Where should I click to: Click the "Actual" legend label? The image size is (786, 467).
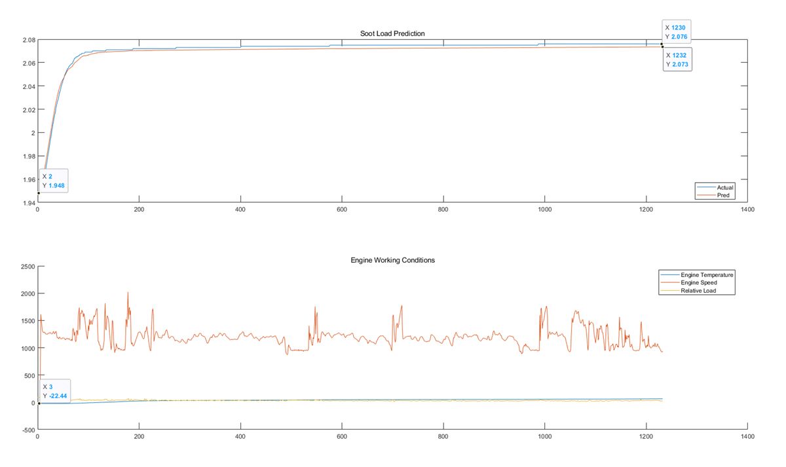[724, 188]
